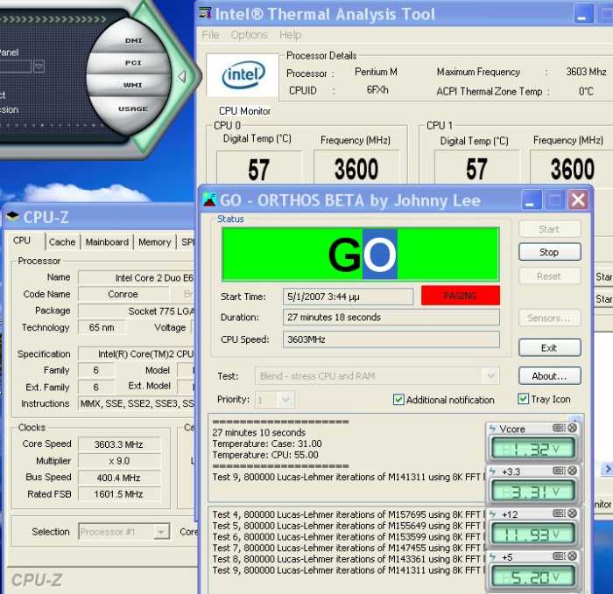
Task: Click the Start Time field in ORTHOS
Action: coord(348,297)
